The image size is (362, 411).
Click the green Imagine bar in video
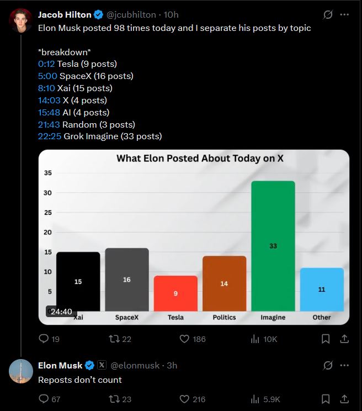[x=273, y=246]
